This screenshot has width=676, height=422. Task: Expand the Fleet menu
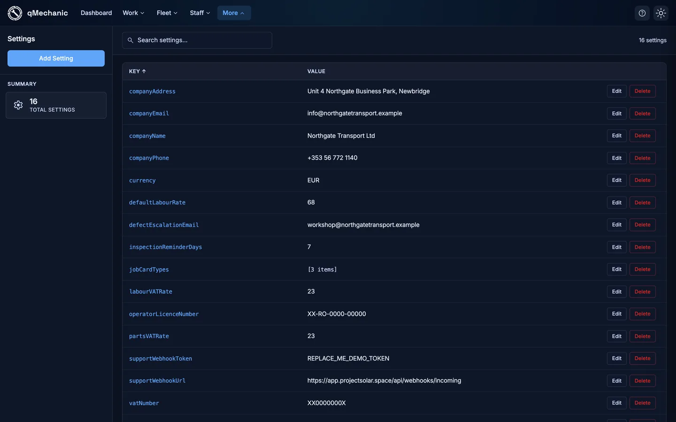point(167,13)
